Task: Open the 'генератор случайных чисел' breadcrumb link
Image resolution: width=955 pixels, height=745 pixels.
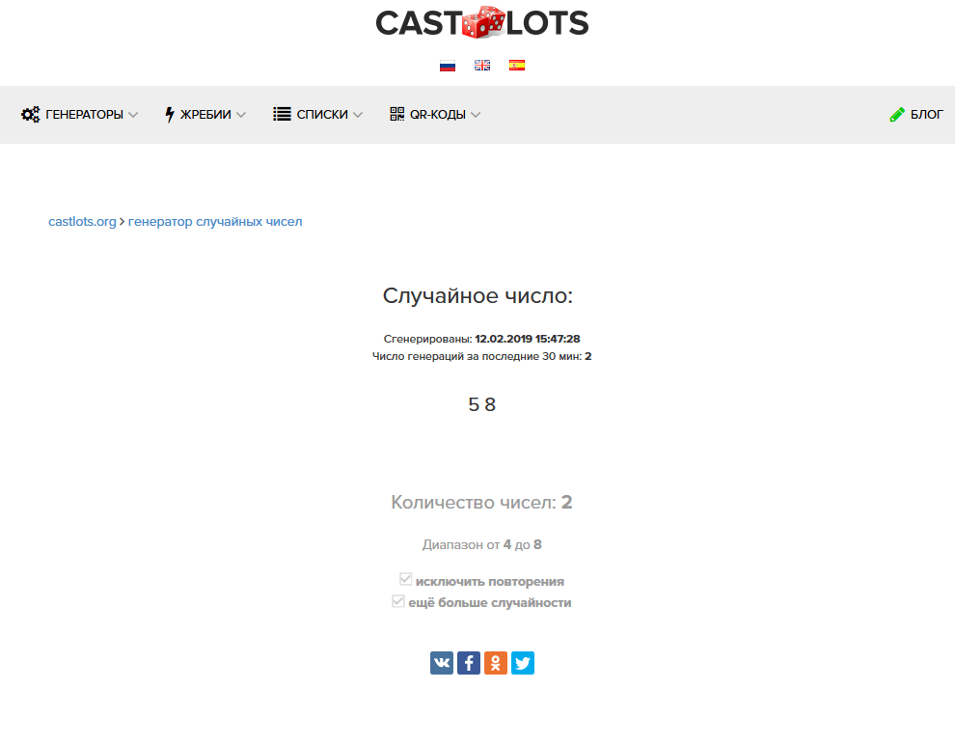Action: coord(215,222)
